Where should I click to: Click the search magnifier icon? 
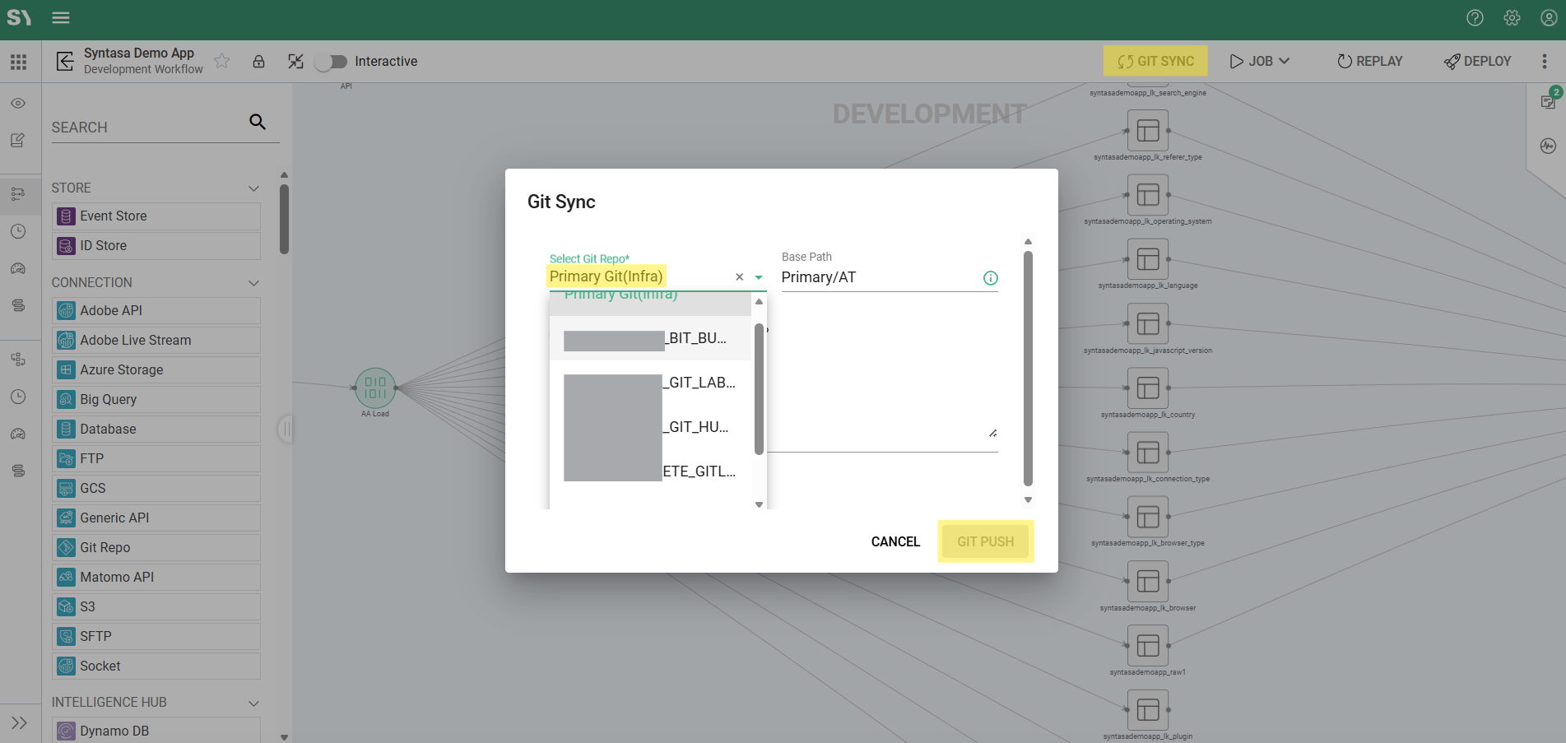(x=258, y=123)
